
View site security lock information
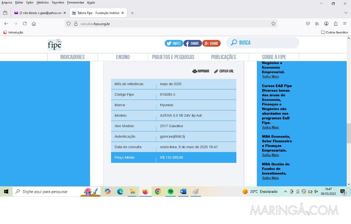pos(76,24)
